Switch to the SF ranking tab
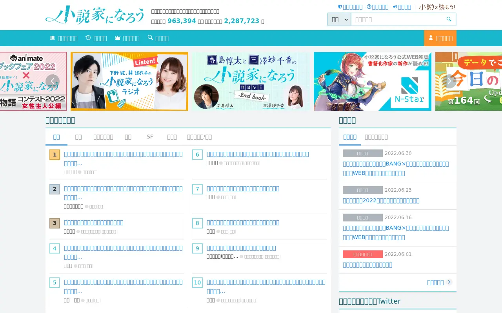This screenshot has width=502, height=313. 150,137
